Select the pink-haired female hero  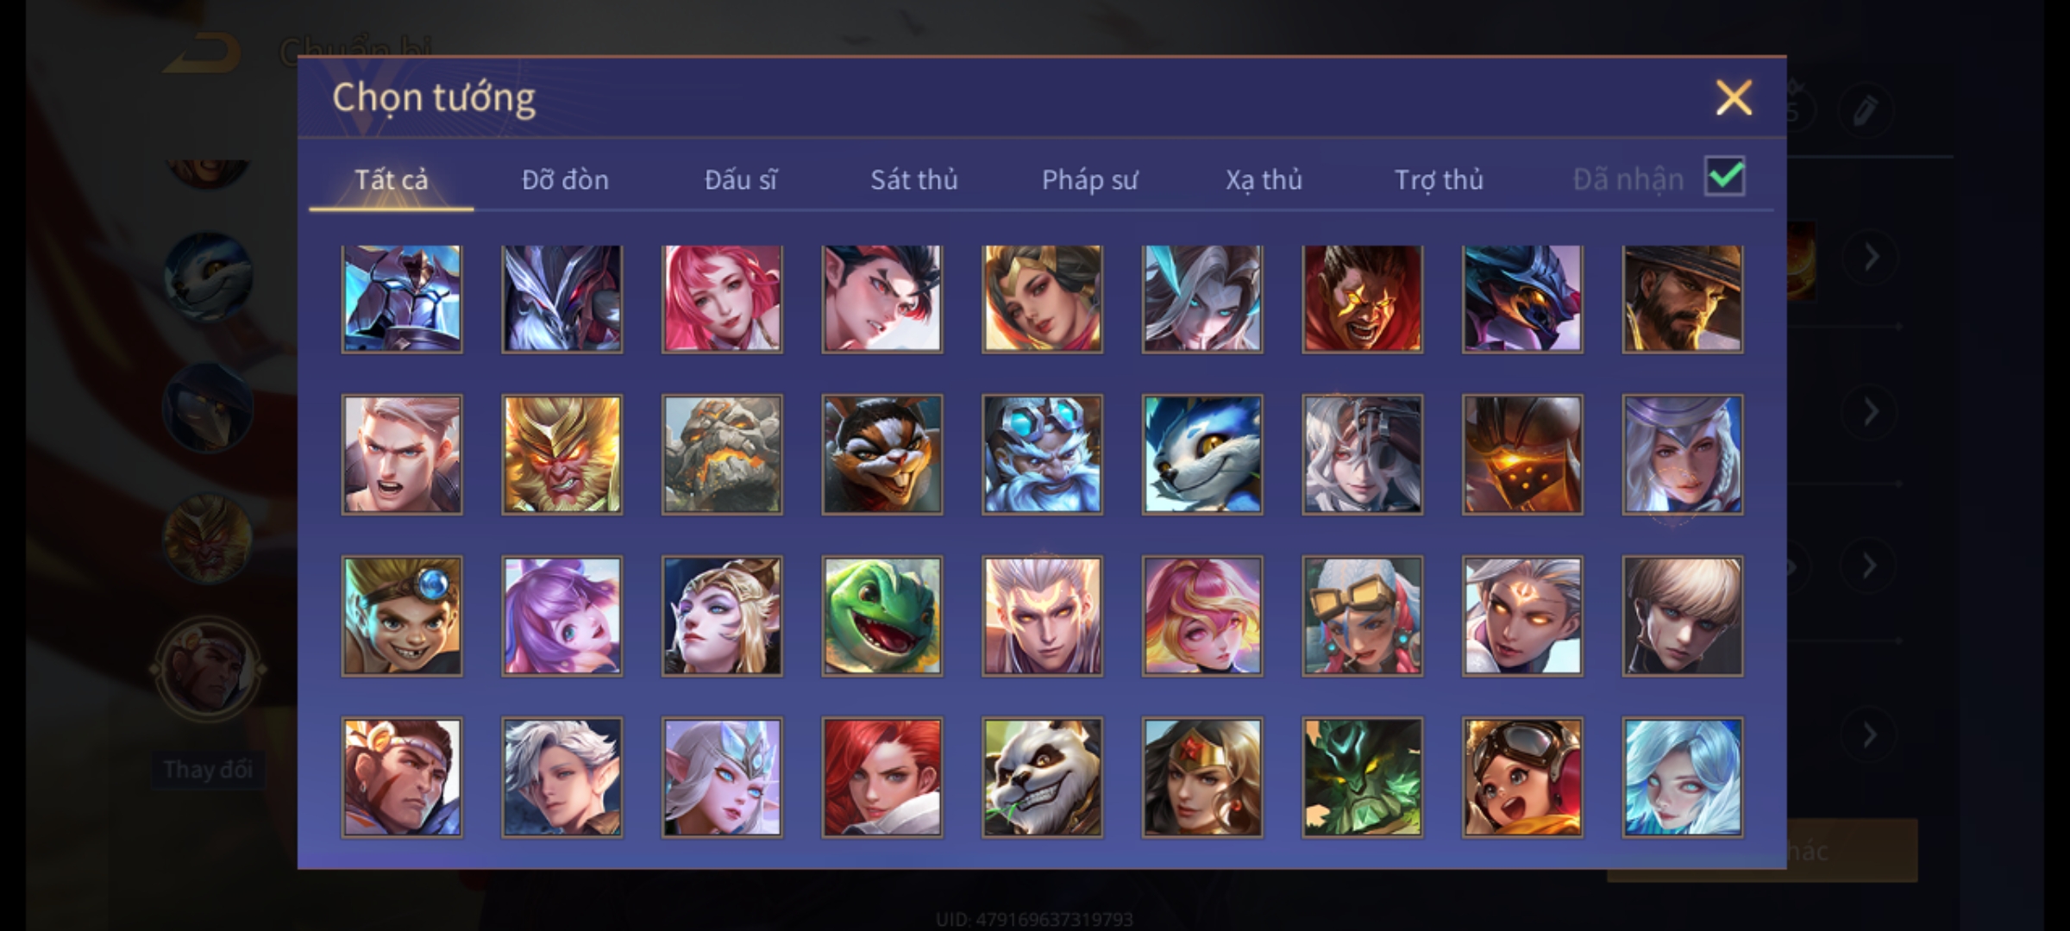722,298
